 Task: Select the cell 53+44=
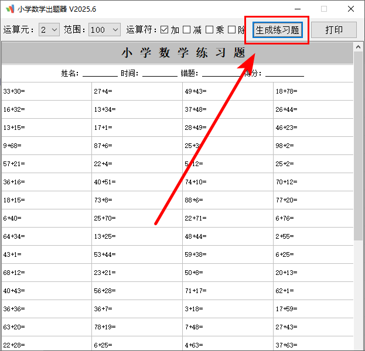point(137,254)
